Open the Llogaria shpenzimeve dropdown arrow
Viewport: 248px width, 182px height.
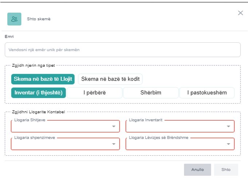(114, 144)
